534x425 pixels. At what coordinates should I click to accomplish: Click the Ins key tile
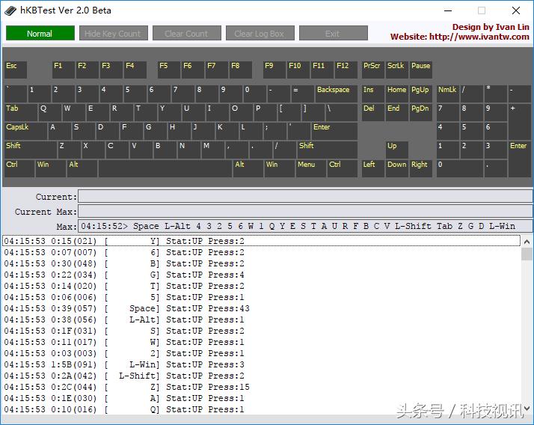click(373, 94)
